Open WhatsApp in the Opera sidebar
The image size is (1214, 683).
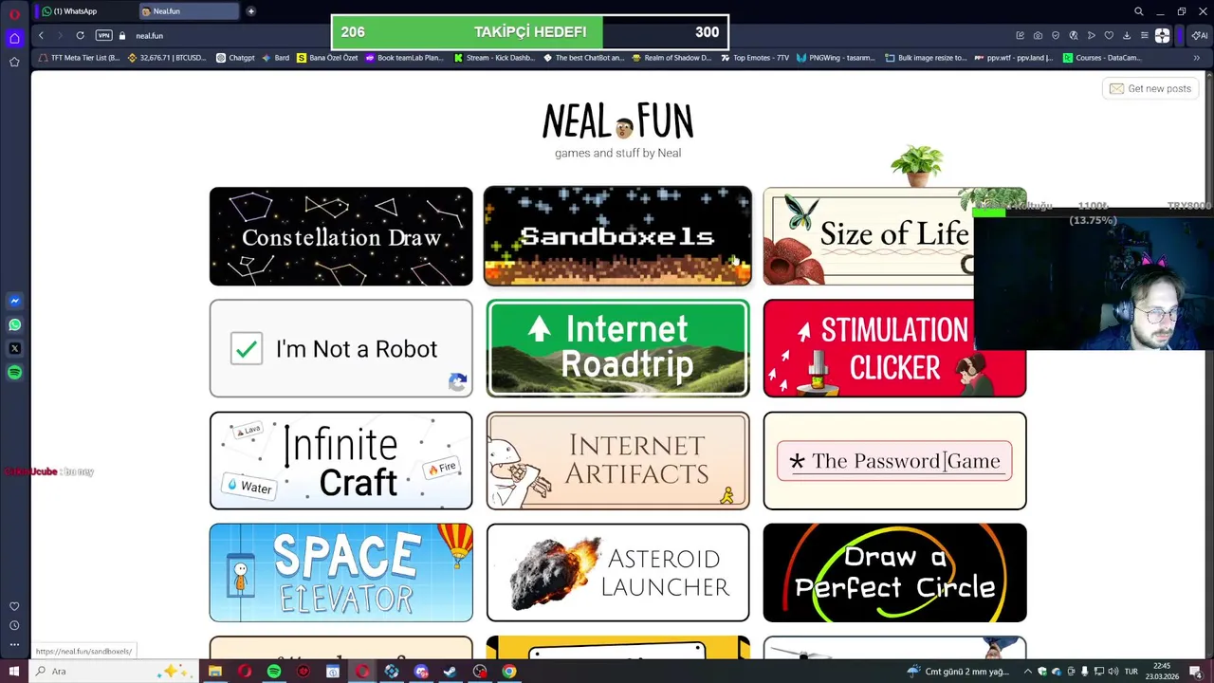14,324
